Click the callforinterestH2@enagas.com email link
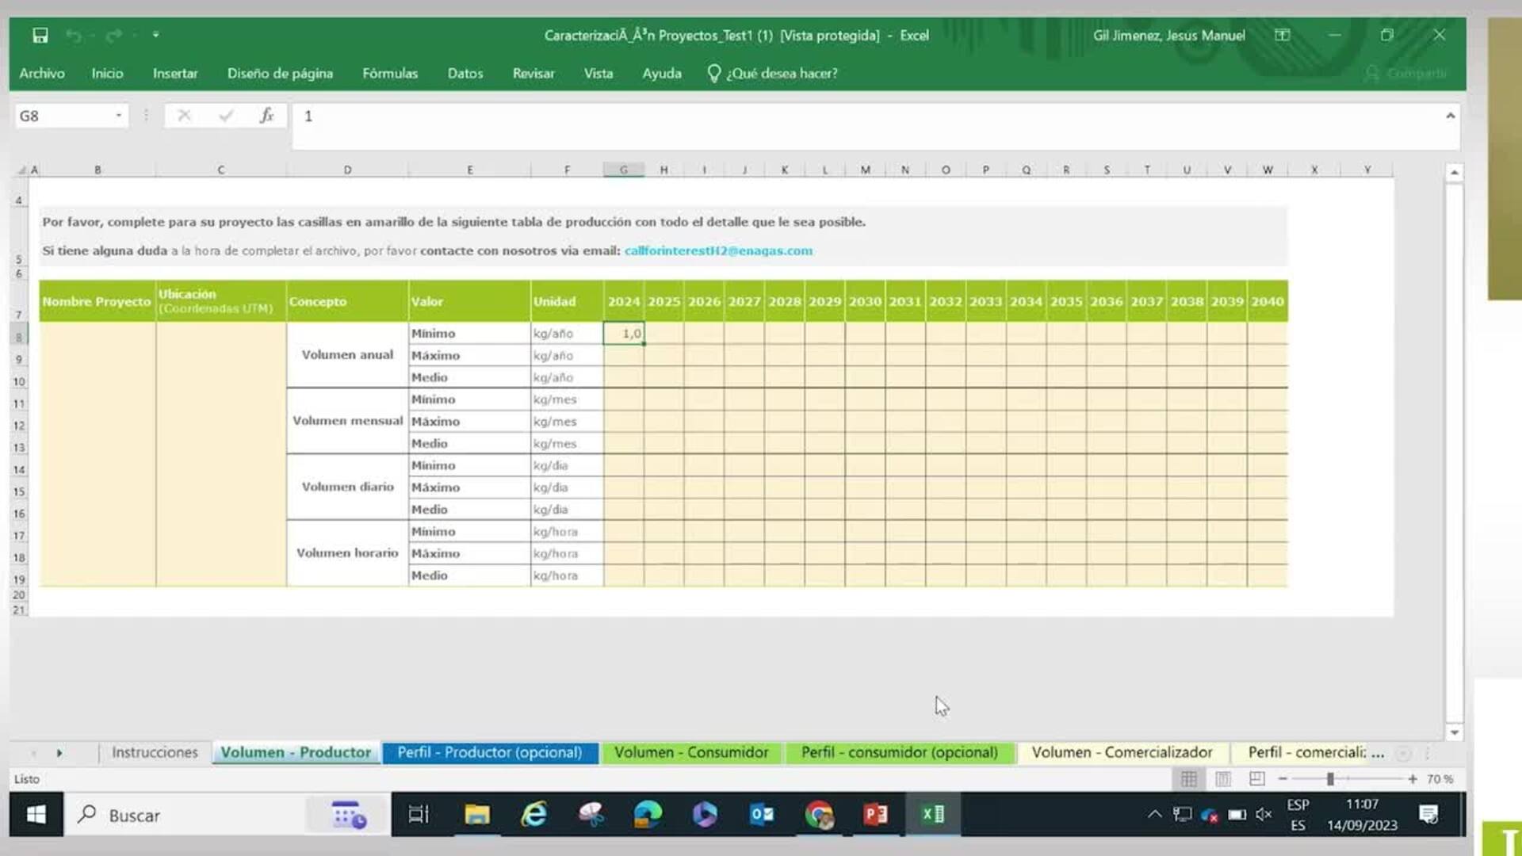This screenshot has height=856, width=1522. (x=718, y=250)
